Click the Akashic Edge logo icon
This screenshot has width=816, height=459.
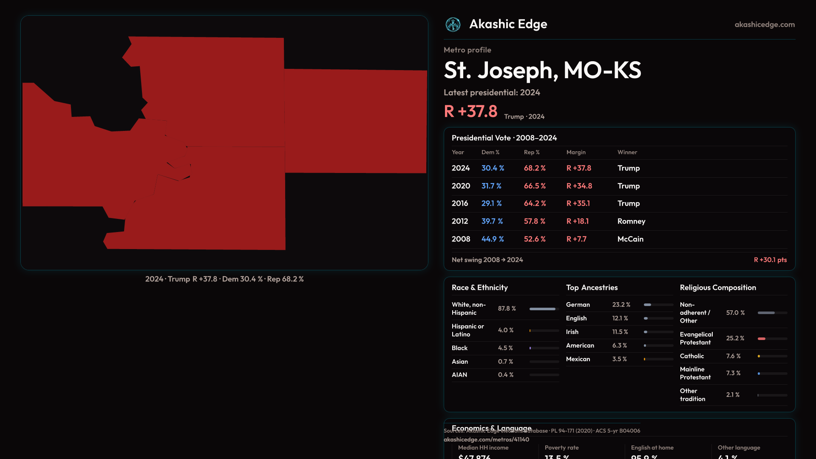453,25
